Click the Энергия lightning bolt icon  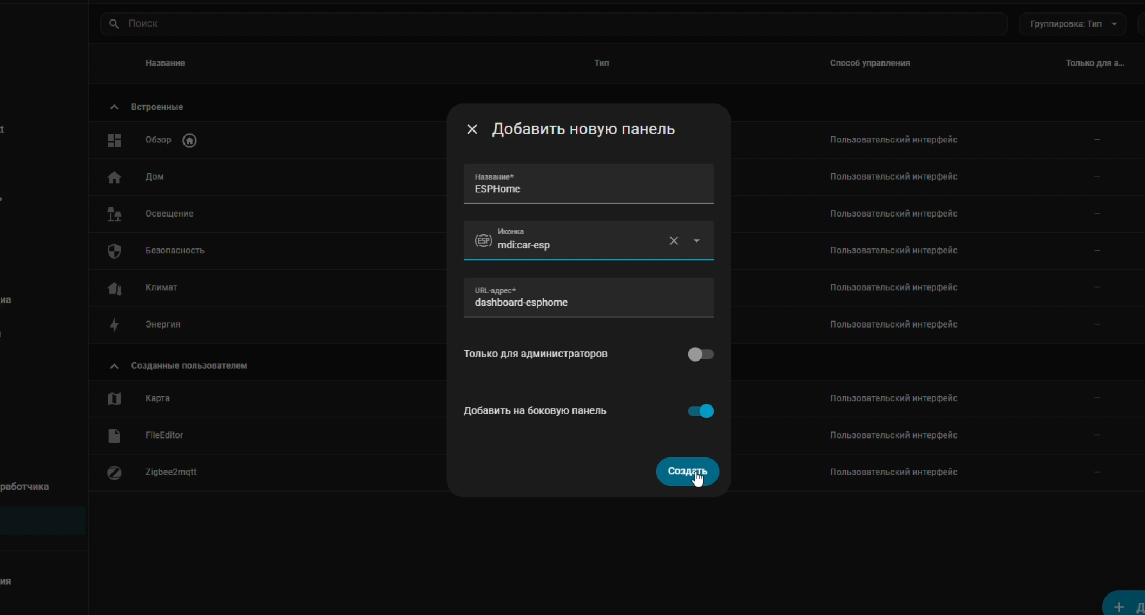click(114, 325)
